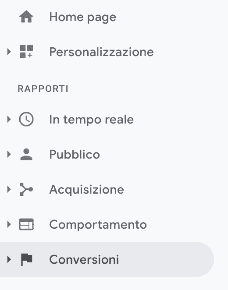Click the Personalizzazione dashboard grid icon
Image resolution: width=228 pixels, height=290 pixels.
pos(26,52)
